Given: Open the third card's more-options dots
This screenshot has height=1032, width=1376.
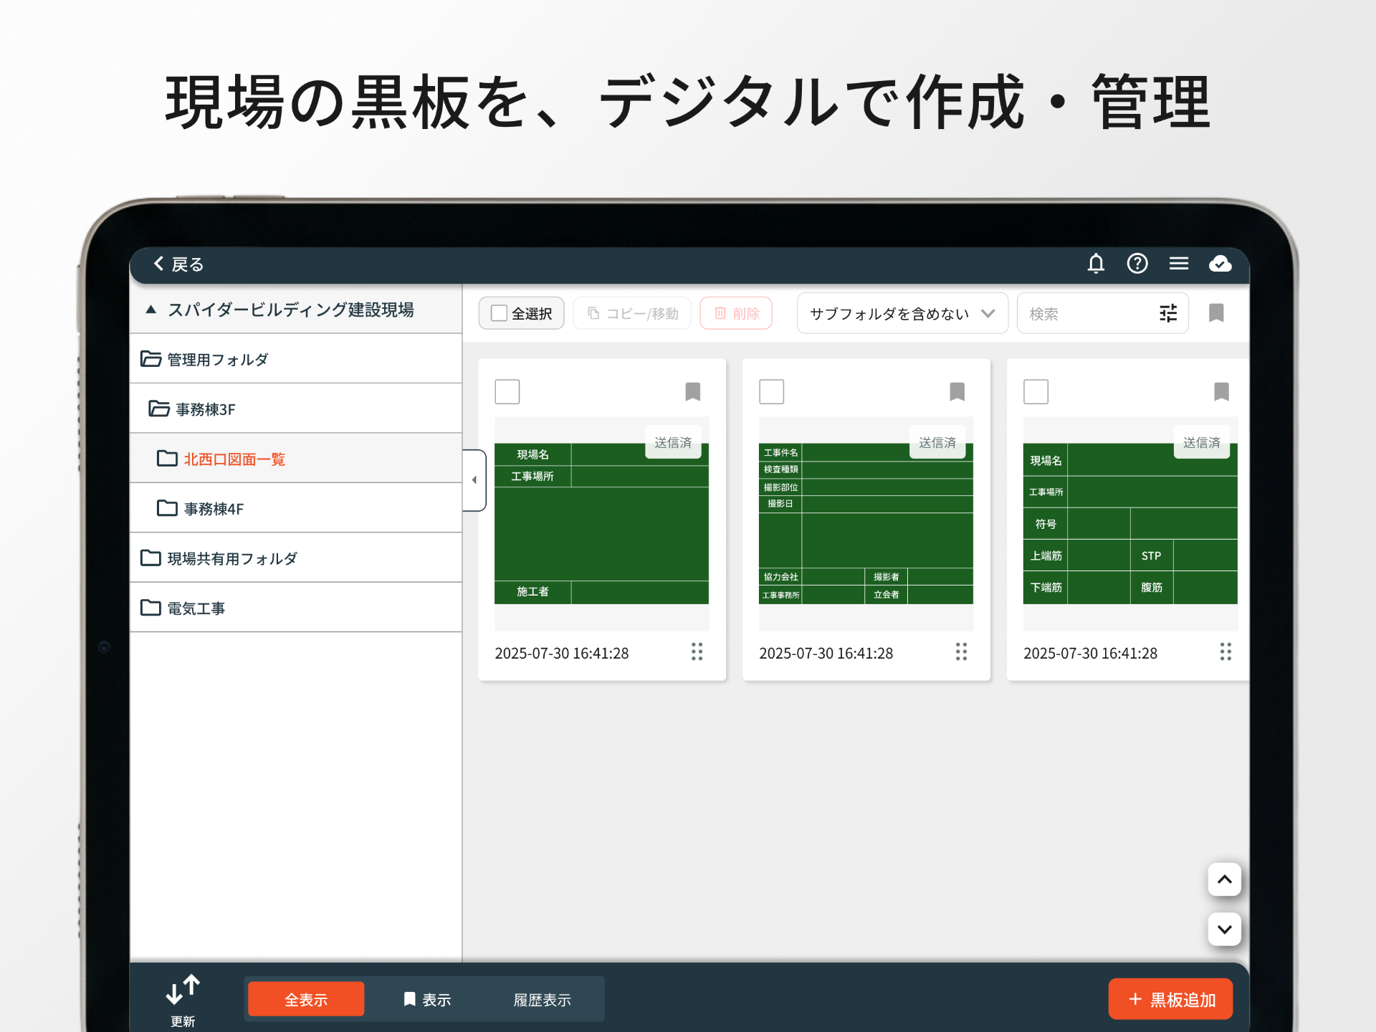Looking at the screenshot, I should [x=1225, y=651].
